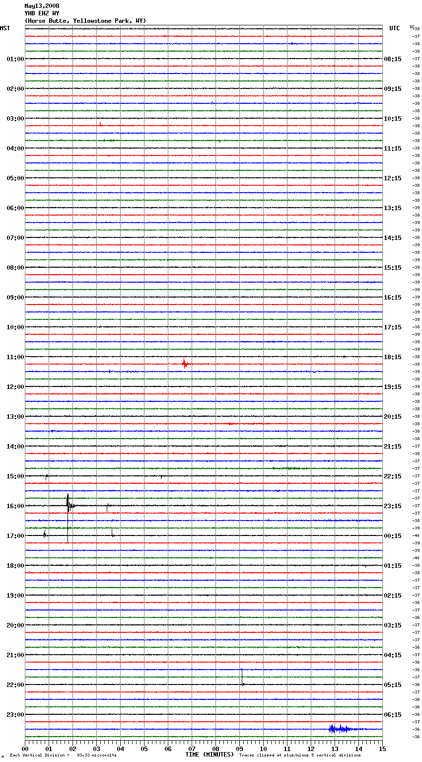Viewport: 422px width, 762px height.
Task: Click minute tick label 09 on x-axis
Action: 239,749
